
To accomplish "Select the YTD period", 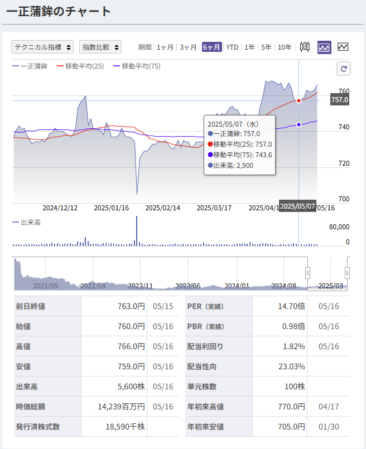I will (232, 47).
